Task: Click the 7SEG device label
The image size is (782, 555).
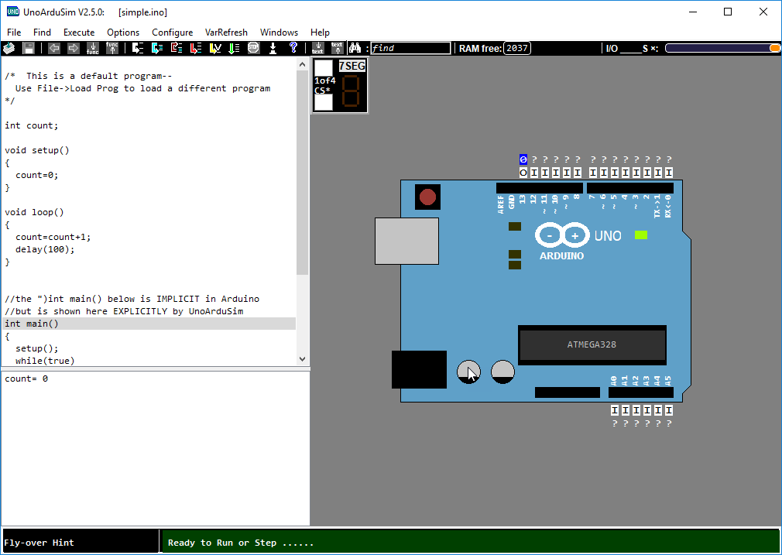Action: pos(352,66)
